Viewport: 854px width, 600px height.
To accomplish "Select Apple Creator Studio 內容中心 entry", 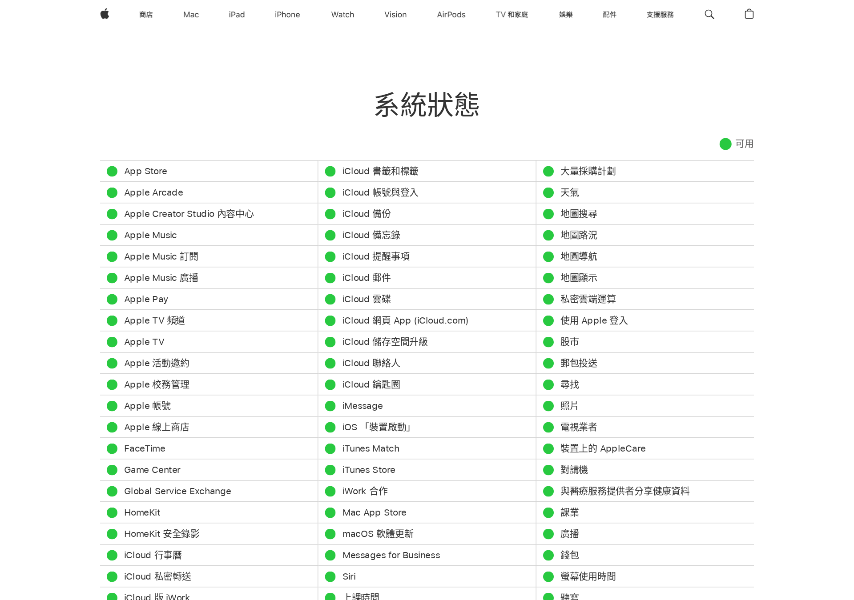I will (x=189, y=214).
